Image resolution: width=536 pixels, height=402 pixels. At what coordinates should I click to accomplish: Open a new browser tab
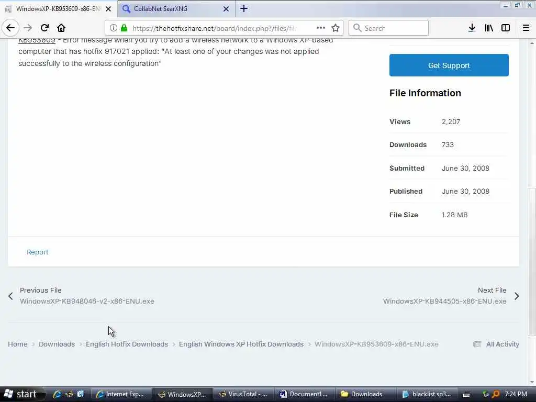(x=244, y=8)
